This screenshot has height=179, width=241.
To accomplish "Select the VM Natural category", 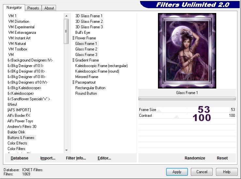I will [x=17, y=44].
